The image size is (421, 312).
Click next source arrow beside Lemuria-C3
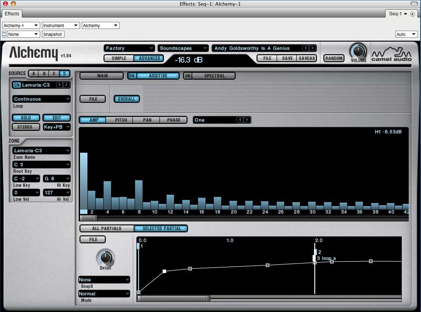pyautogui.click(x=66, y=85)
